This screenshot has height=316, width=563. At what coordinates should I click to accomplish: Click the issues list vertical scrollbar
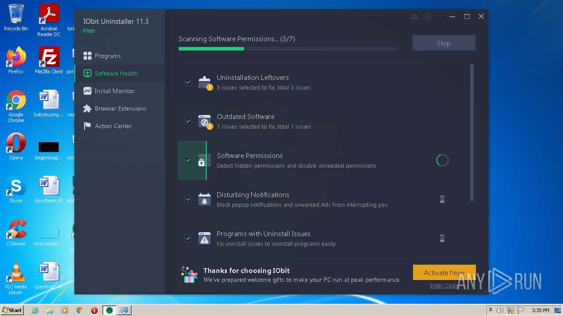tap(472, 133)
